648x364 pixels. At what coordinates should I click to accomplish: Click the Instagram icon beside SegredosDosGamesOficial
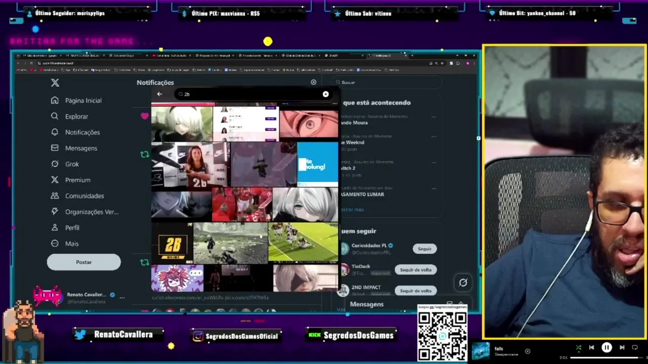(x=198, y=336)
